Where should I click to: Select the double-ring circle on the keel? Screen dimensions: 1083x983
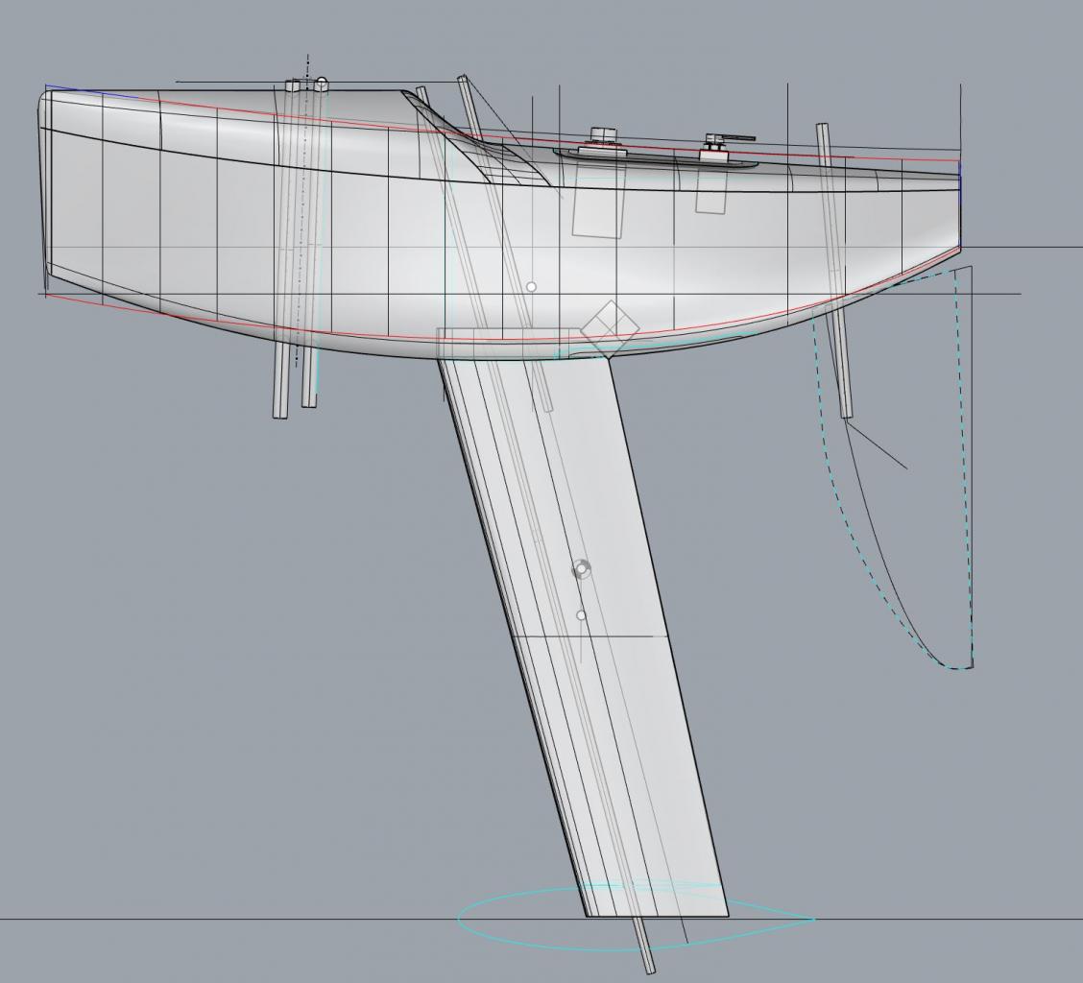(x=581, y=569)
